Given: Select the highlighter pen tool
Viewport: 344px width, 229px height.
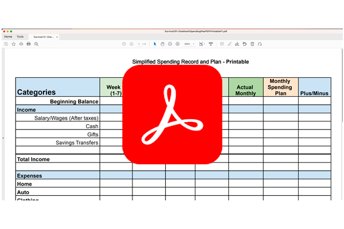Looking at the screenshot, I should 230,44.
